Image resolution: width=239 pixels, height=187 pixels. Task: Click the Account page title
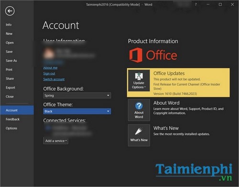pyautogui.click(x=61, y=25)
